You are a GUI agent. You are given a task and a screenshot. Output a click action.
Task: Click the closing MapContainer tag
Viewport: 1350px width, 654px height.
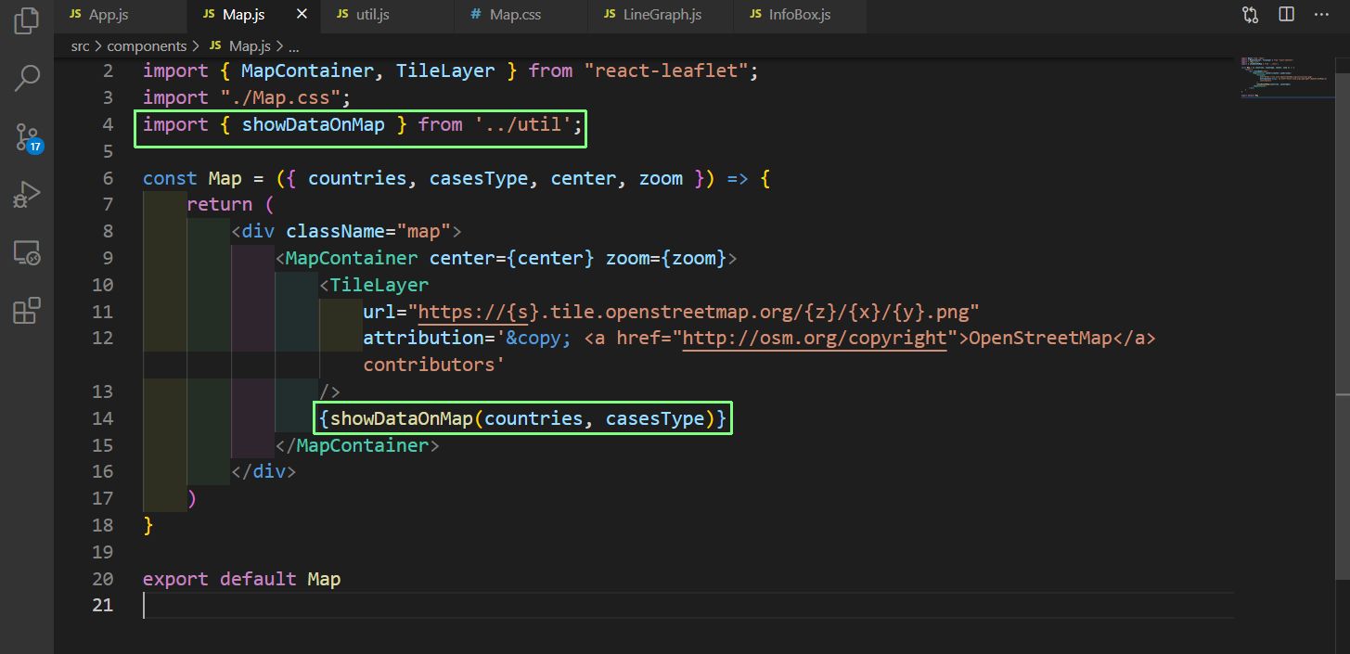[357, 445]
